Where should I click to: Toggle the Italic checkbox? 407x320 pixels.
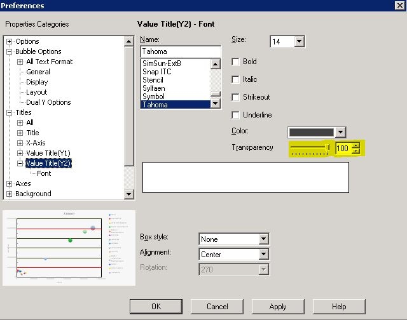236,79
